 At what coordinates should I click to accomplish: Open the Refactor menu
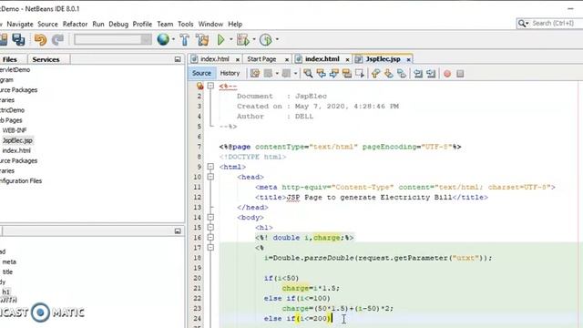[x=75, y=24]
